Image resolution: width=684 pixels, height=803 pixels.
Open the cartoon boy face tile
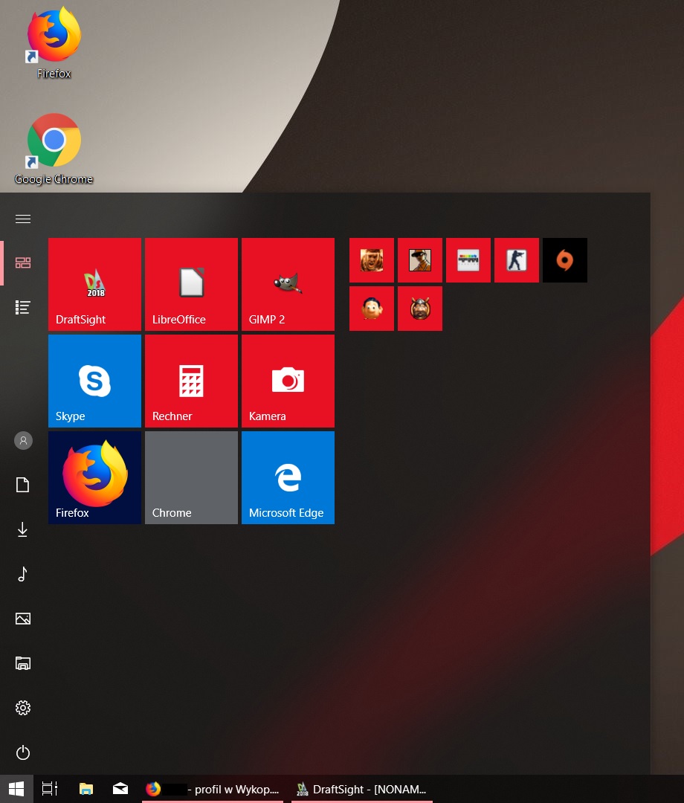point(372,309)
